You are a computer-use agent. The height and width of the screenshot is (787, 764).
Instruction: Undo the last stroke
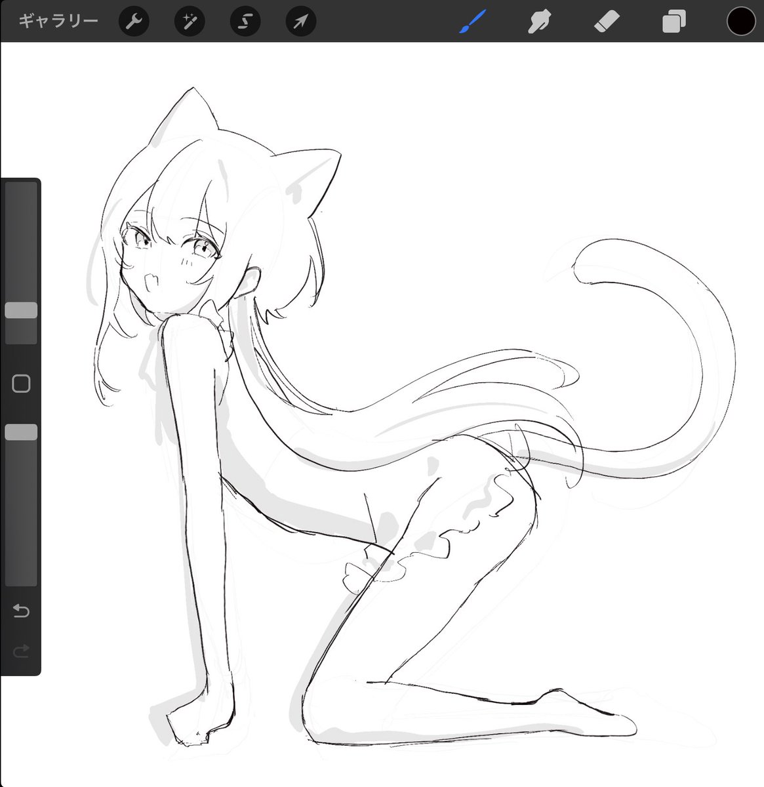click(21, 611)
